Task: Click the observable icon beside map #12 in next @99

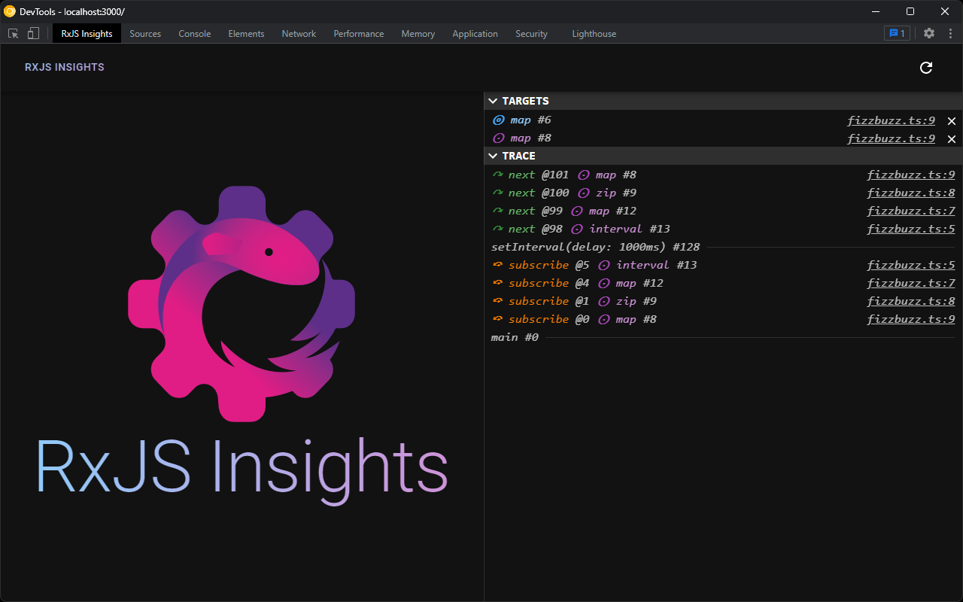Action: [x=577, y=211]
